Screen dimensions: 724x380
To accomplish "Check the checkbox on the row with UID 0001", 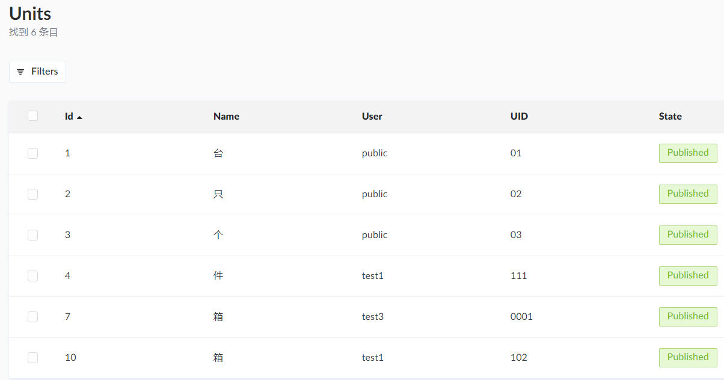I will tap(32, 317).
